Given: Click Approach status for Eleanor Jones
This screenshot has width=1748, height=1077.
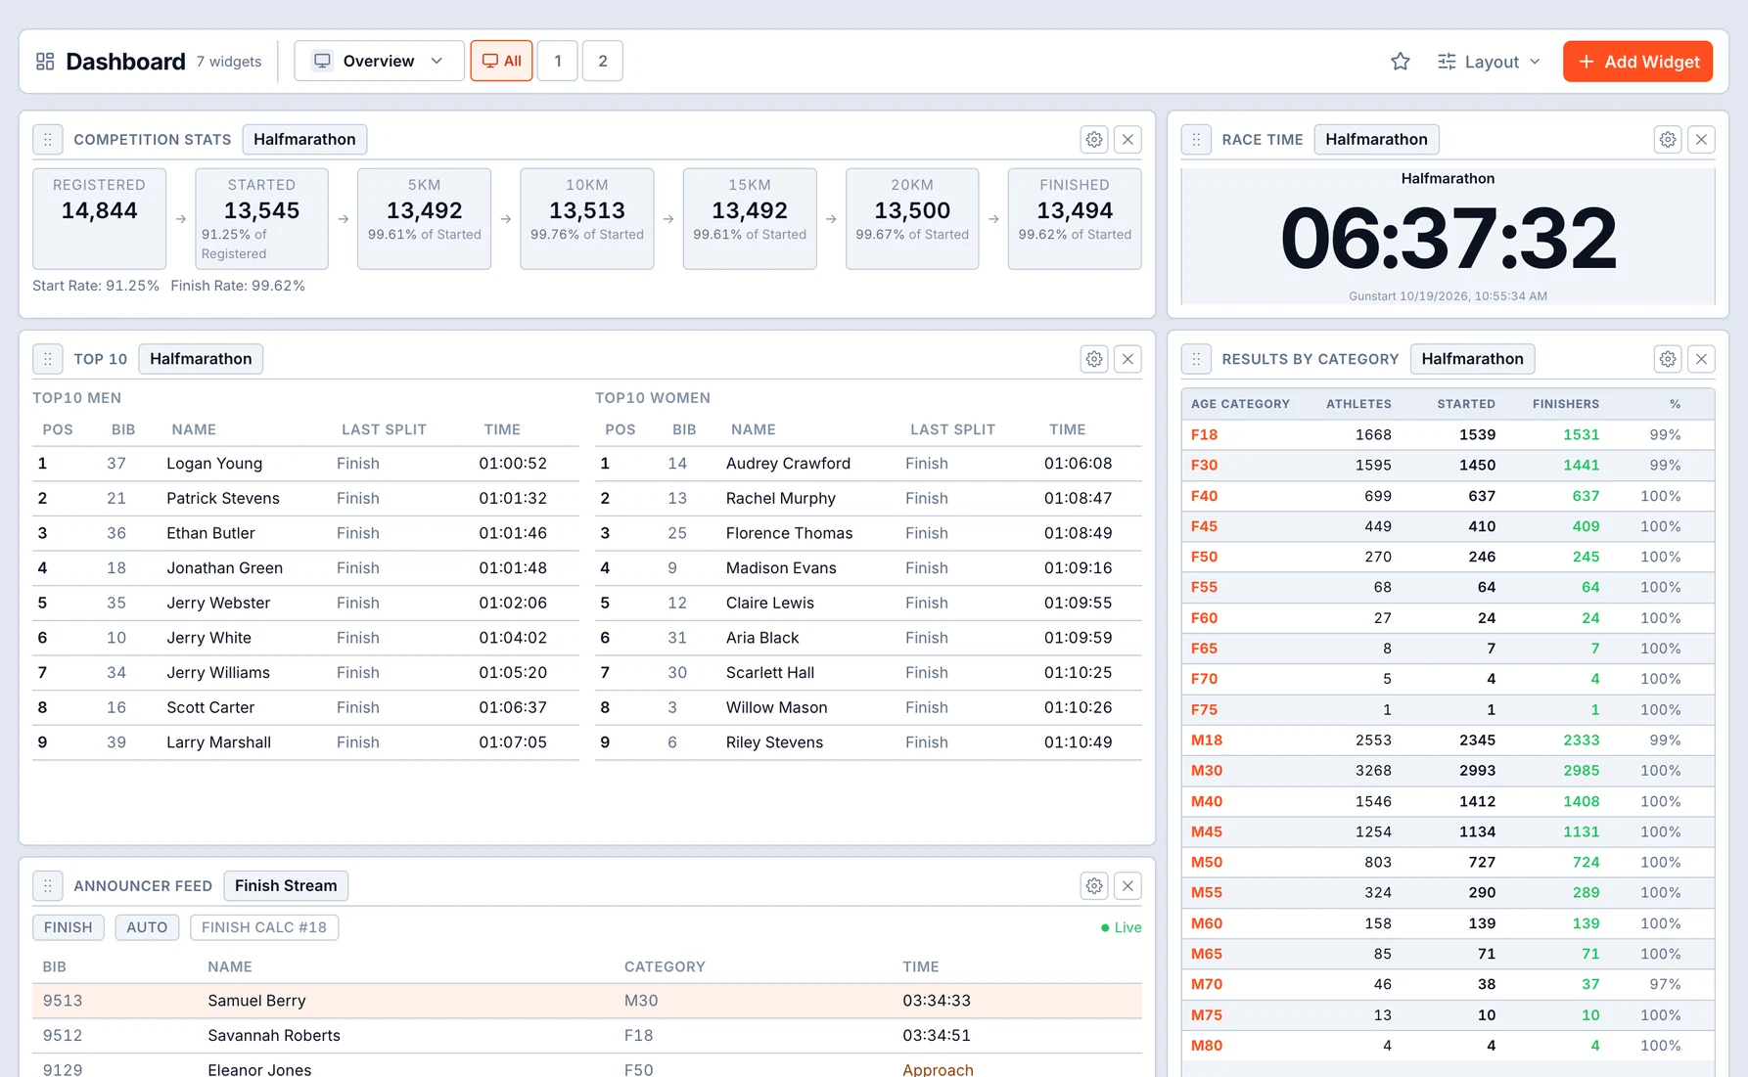Looking at the screenshot, I should (938, 1070).
